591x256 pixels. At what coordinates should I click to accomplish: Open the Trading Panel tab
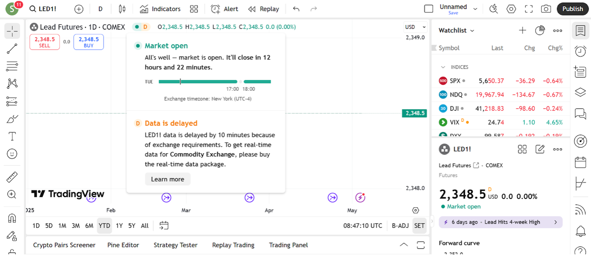click(x=288, y=245)
